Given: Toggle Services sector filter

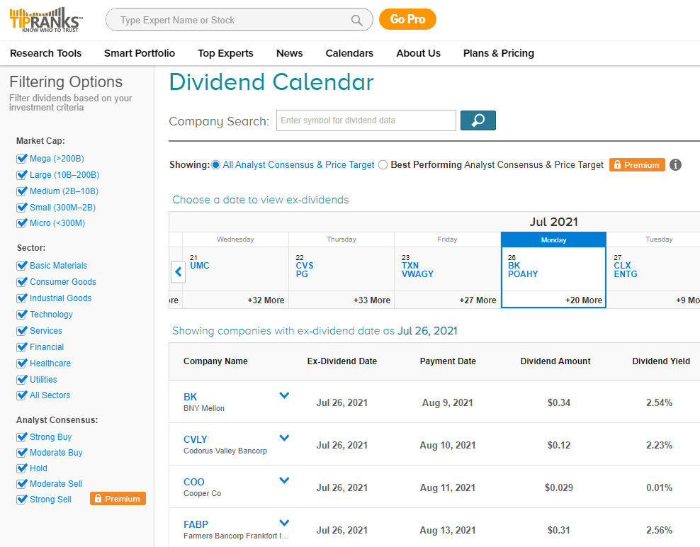Looking at the screenshot, I should click(21, 330).
